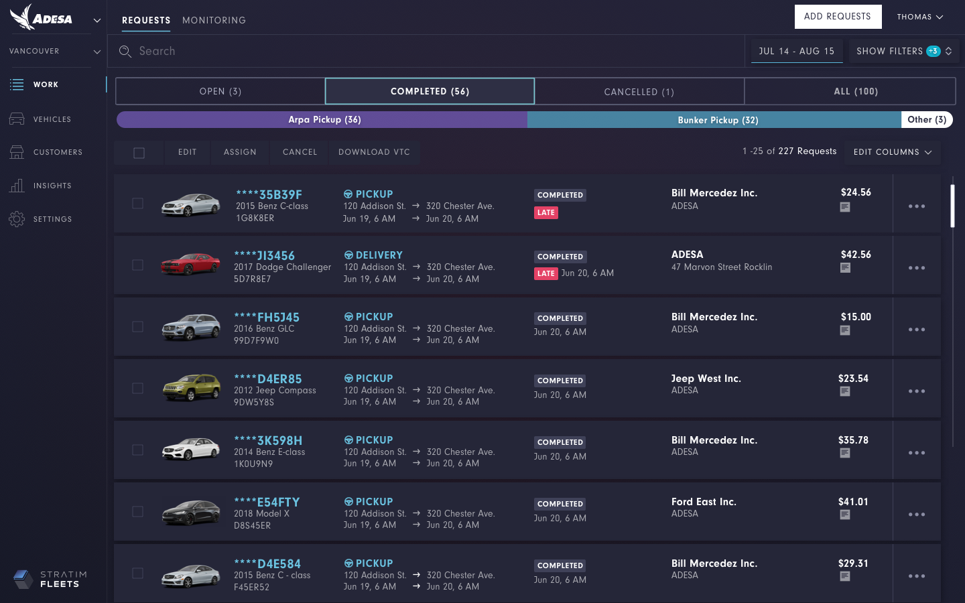Check the ****3K598H Benz E-class row

[137, 450]
